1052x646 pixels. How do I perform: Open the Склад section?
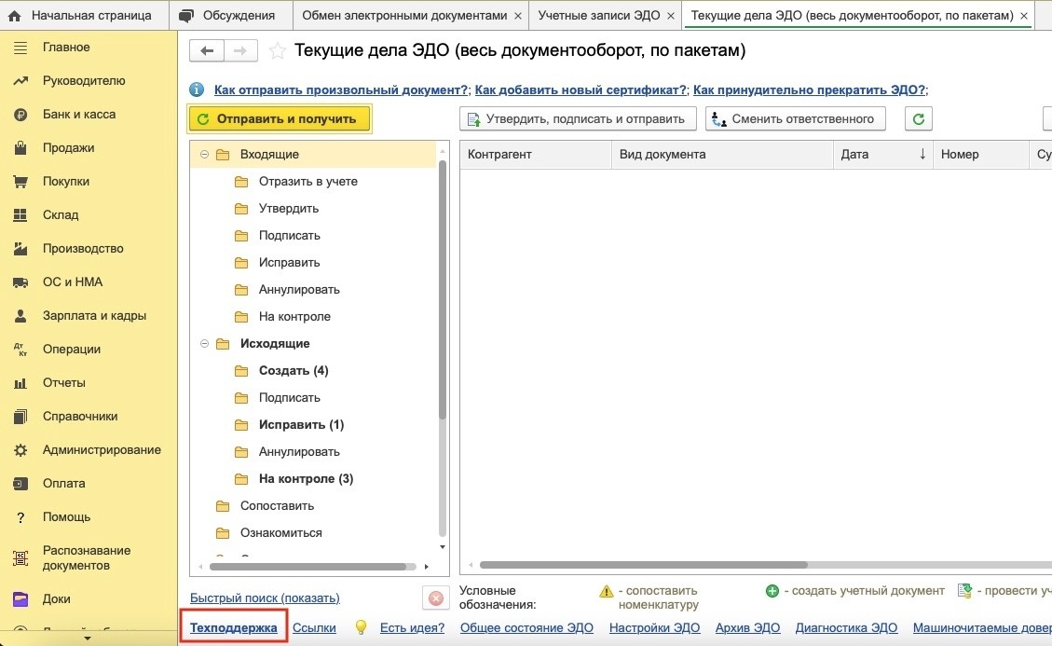click(x=61, y=215)
